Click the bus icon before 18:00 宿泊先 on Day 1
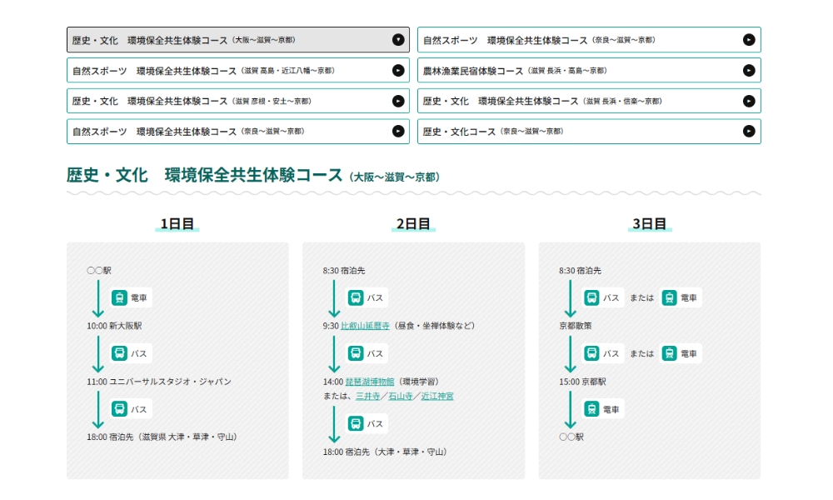The width and height of the screenshot is (833, 500). (x=120, y=409)
